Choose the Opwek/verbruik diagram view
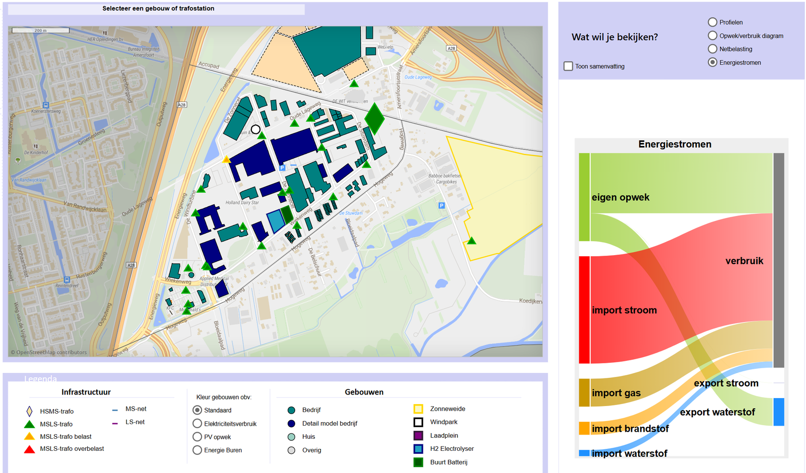Screen dimensions: 806x473 click(x=712, y=36)
